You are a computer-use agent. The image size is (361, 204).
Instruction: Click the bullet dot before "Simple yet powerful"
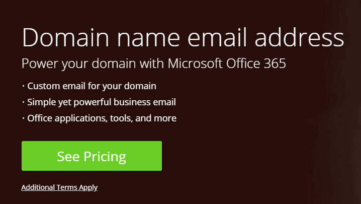click(23, 103)
